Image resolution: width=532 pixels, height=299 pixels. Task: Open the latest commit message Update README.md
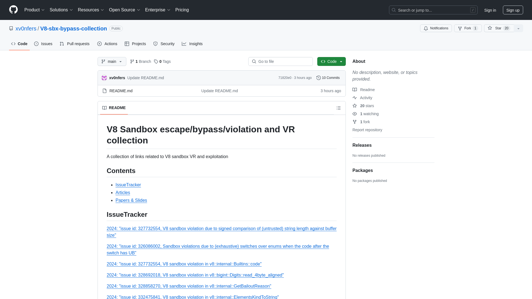145,78
